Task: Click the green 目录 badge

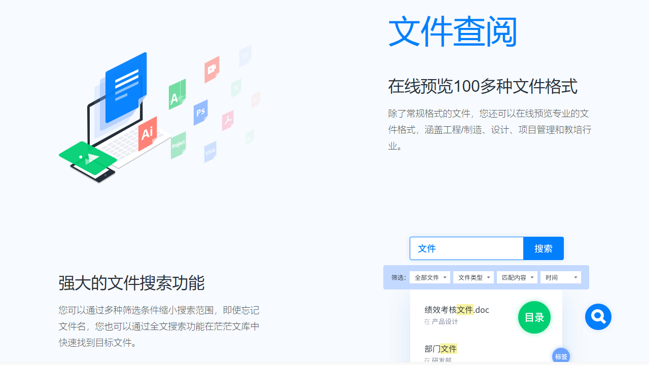Action: click(534, 317)
